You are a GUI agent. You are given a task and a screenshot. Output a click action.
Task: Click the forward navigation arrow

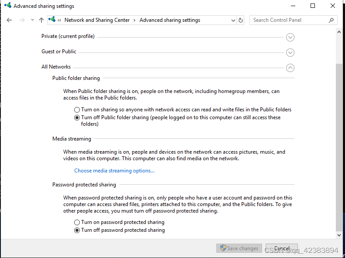pos(22,20)
